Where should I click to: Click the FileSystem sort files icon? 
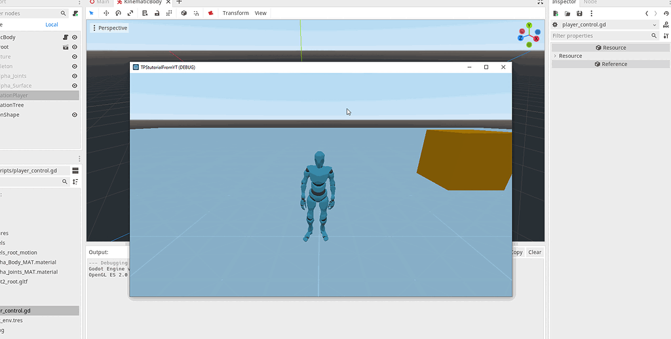click(x=75, y=182)
